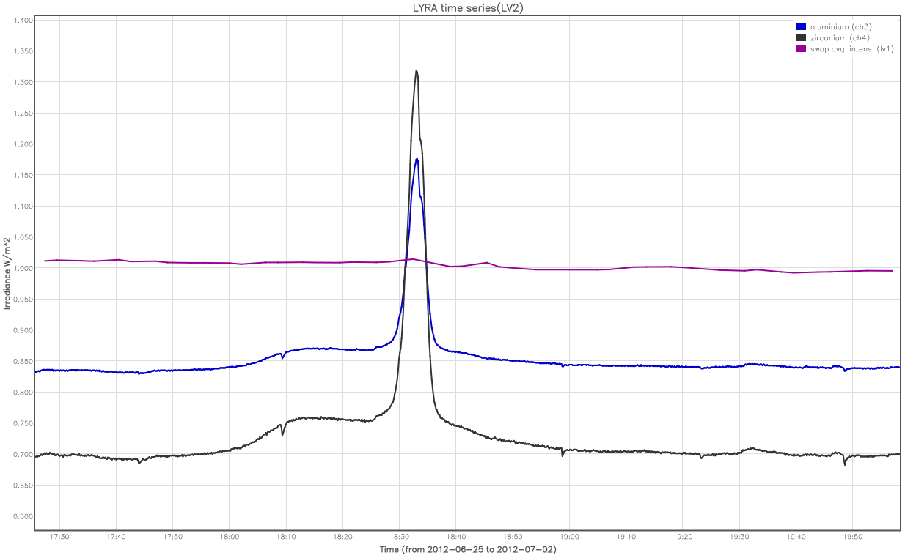Toggle the swap avg. intens. (lv1) label
The height and width of the screenshot is (558, 905).
851,49
